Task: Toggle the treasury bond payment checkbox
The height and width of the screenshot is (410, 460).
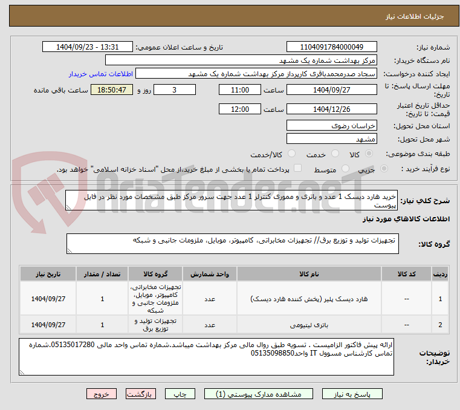Action: (x=297, y=169)
